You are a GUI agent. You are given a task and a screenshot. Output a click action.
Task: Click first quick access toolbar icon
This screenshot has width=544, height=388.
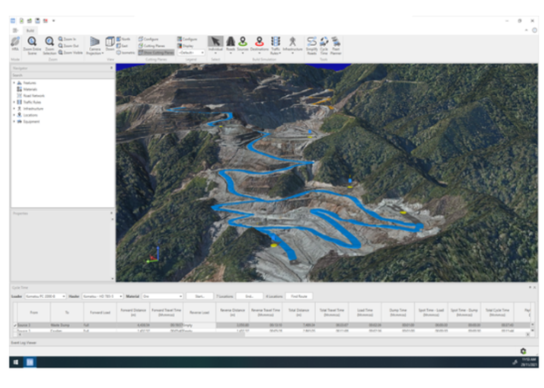point(13,21)
